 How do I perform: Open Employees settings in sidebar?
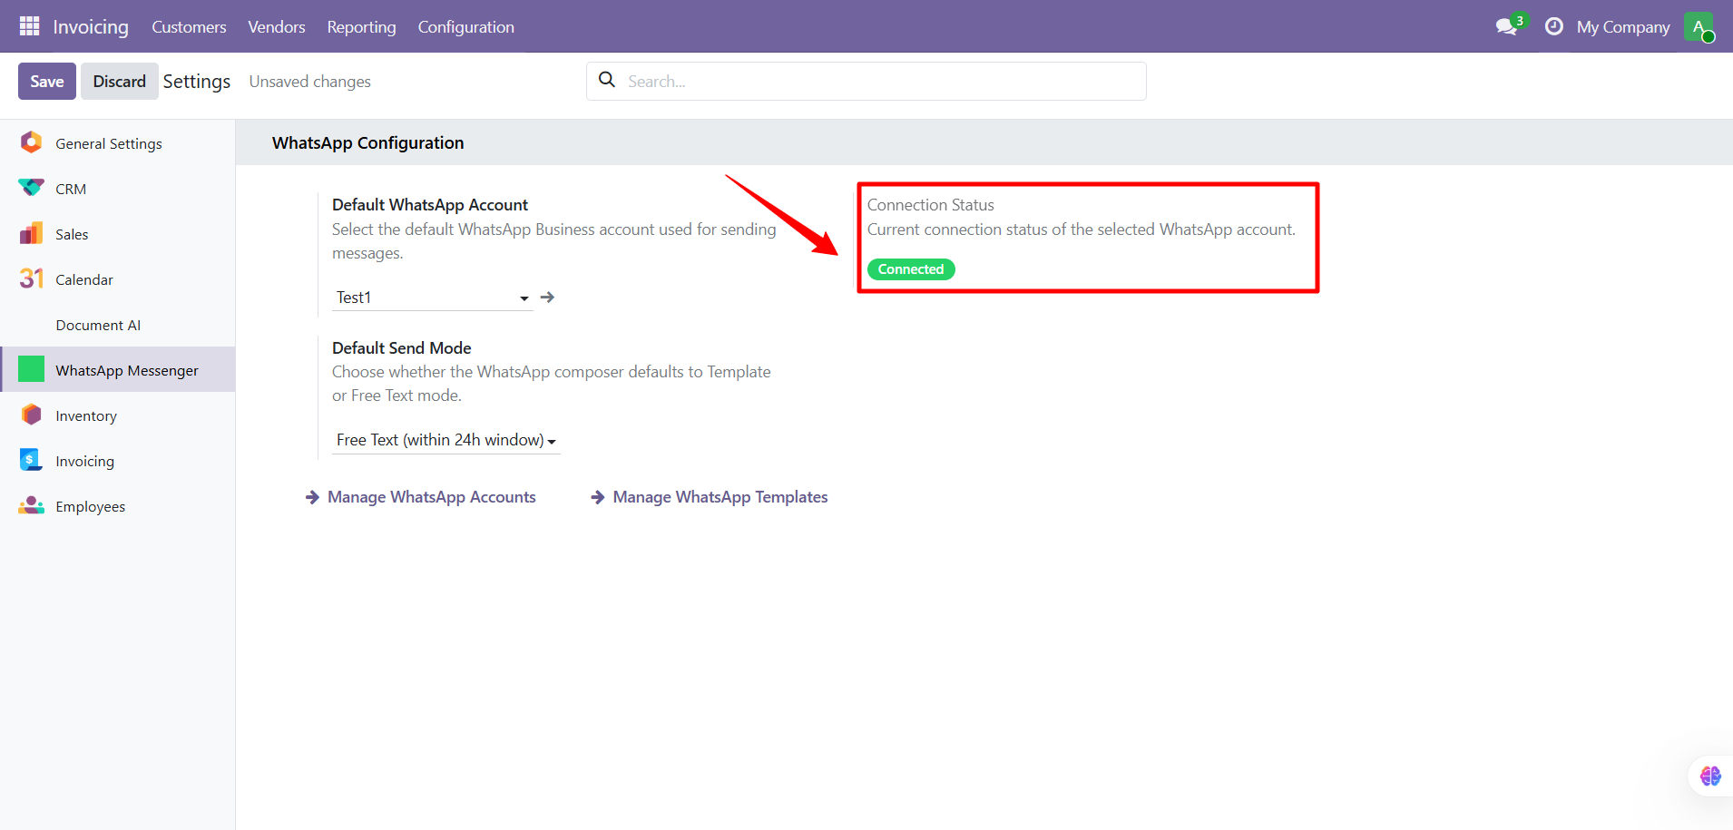(x=90, y=506)
